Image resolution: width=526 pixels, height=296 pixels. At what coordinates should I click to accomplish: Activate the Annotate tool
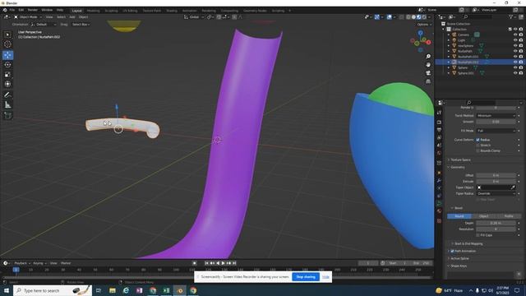click(x=7, y=95)
